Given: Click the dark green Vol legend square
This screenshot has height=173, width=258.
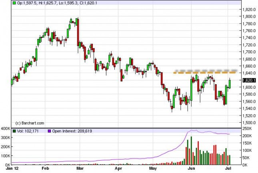Looking at the screenshot, I should [14, 131].
